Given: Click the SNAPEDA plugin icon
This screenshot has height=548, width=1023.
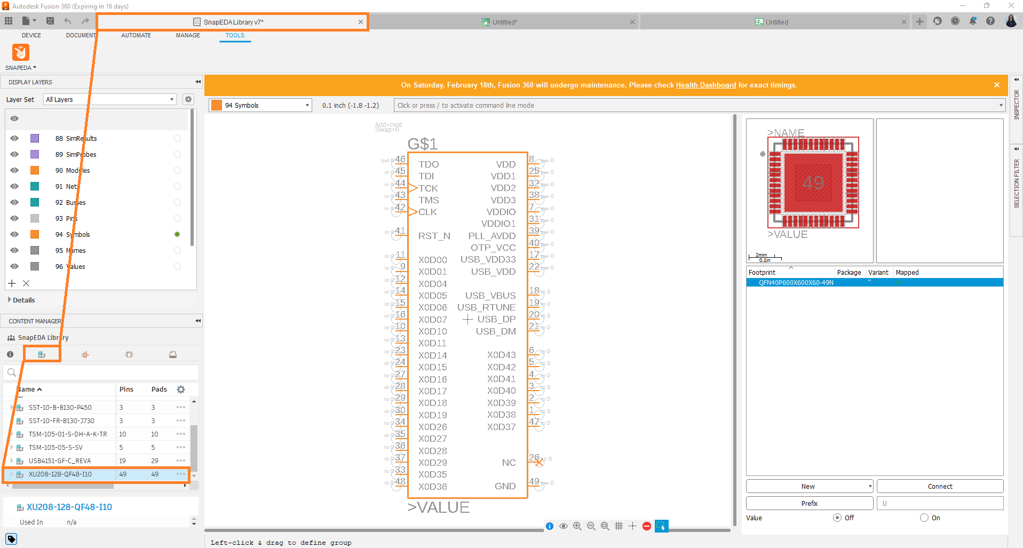Looking at the screenshot, I should 20,53.
